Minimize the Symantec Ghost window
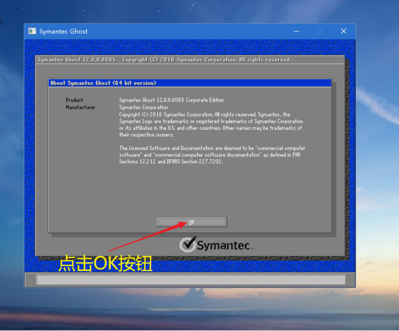399x331 pixels. 296,31
